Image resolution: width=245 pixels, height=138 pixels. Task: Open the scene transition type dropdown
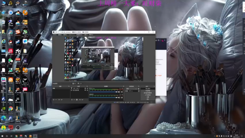click(131, 89)
